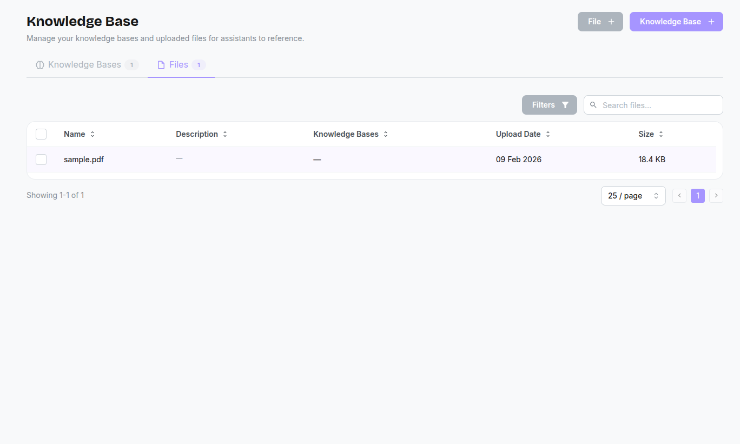Screen dimensions: 740x444
Task: Click the upload date 09 Feb 2026
Action: [x=519, y=160]
